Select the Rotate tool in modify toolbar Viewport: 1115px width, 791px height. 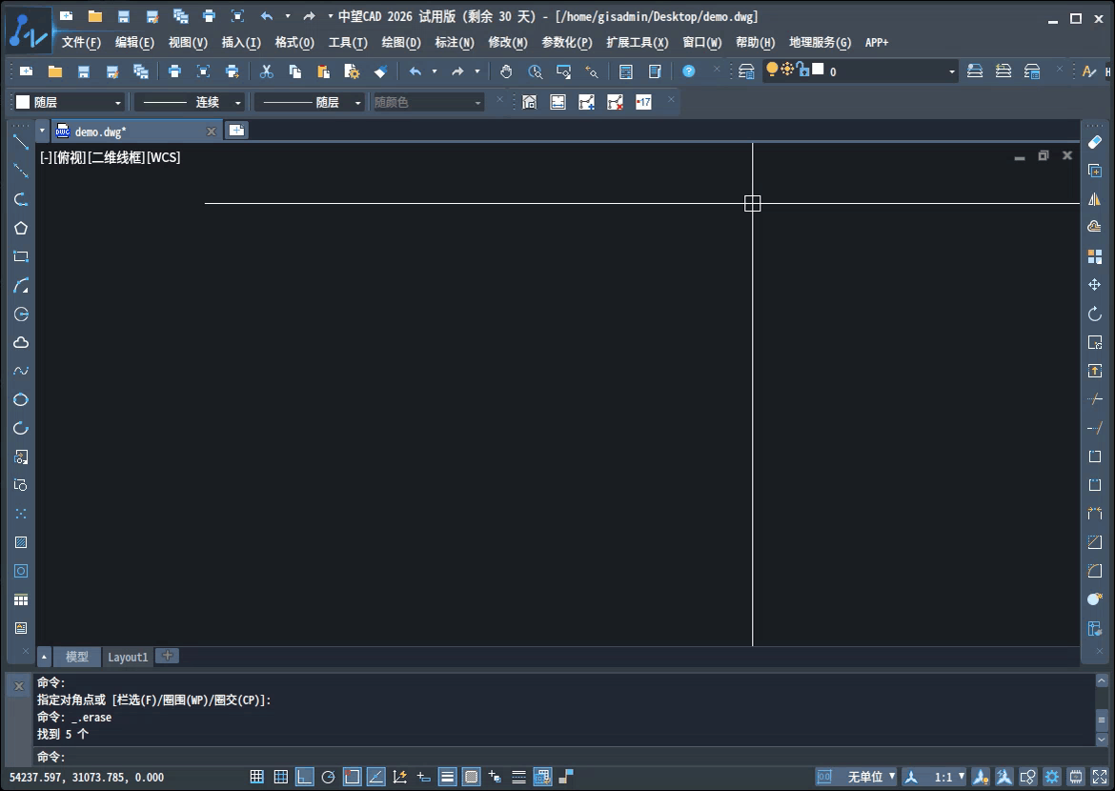click(1094, 313)
